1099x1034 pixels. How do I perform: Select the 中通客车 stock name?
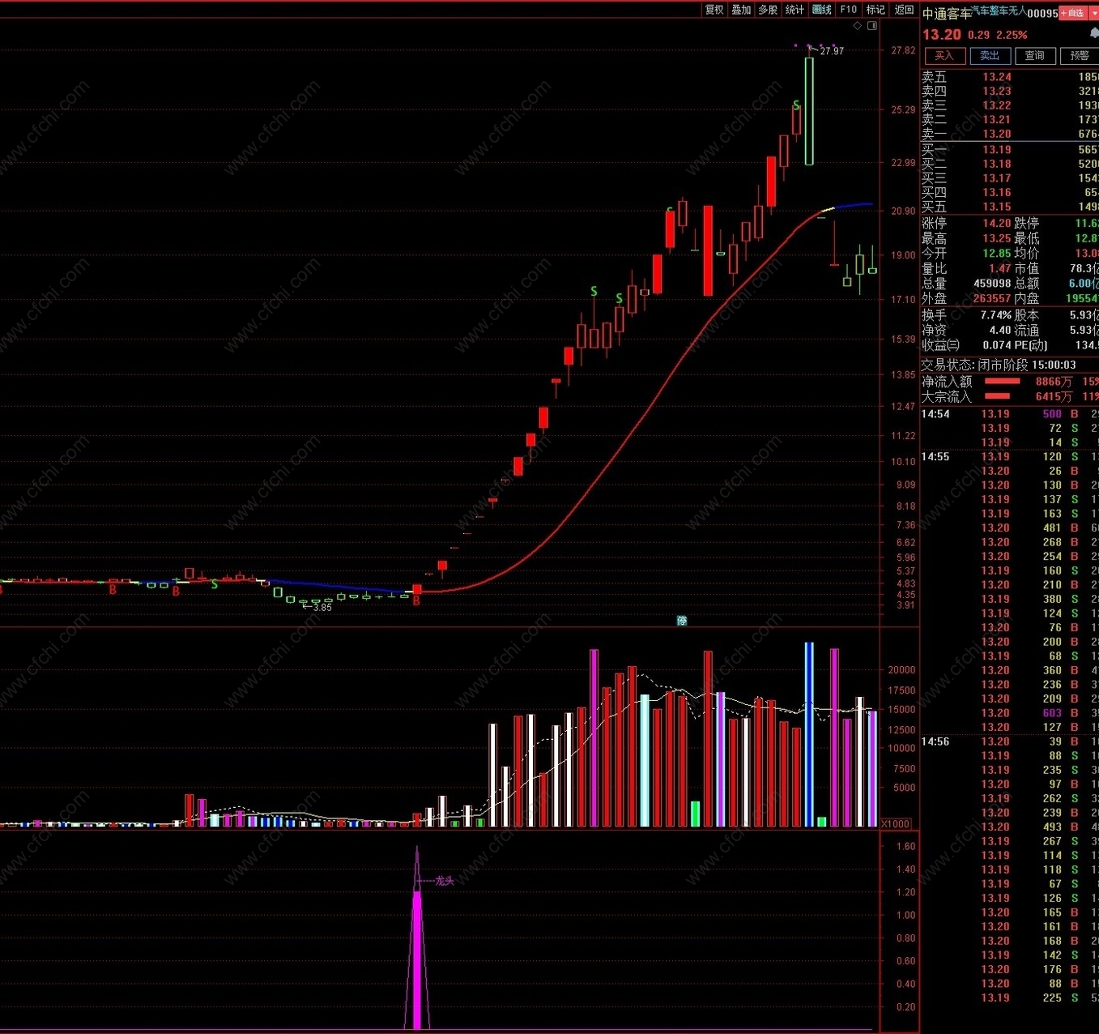(x=947, y=14)
